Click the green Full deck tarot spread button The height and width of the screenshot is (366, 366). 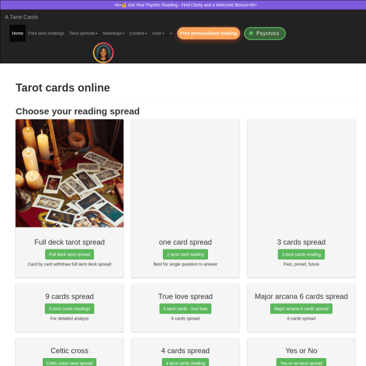pos(70,254)
